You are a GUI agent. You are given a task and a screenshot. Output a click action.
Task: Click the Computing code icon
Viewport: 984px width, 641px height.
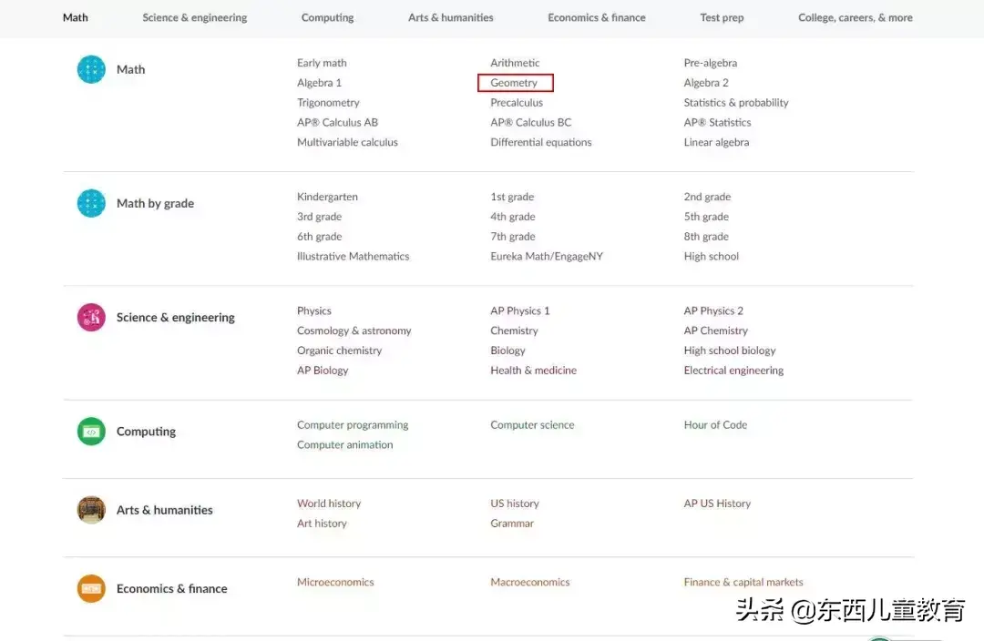point(90,431)
